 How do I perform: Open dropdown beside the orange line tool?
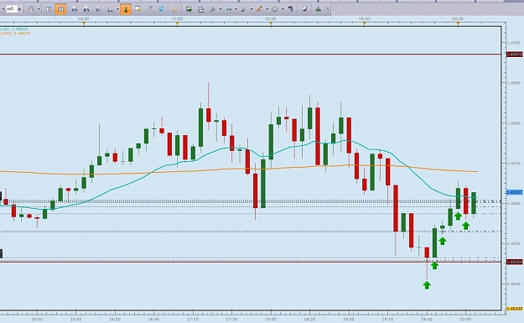click(267, 9)
